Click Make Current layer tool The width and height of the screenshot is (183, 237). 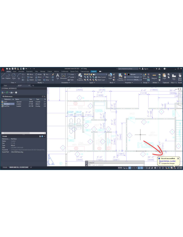100,77
